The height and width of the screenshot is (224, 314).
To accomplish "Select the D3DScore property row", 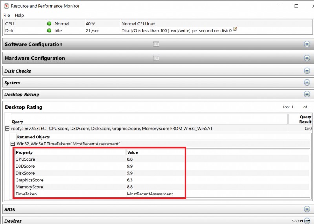I will click(162, 166).
